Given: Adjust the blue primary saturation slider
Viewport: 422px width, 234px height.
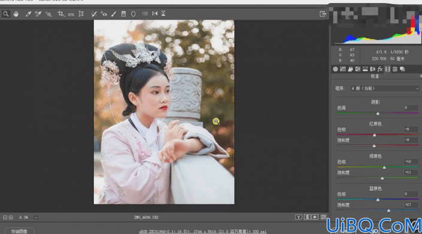Looking at the screenshot, I should click(x=388, y=211).
